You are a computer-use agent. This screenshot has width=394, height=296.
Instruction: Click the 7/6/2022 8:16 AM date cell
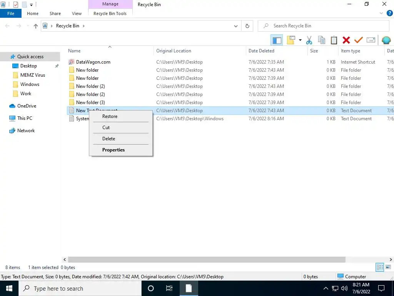click(x=266, y=119)
